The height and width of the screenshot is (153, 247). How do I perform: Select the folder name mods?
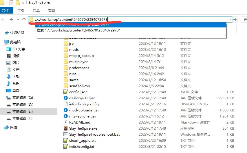(x=74, y=50)
